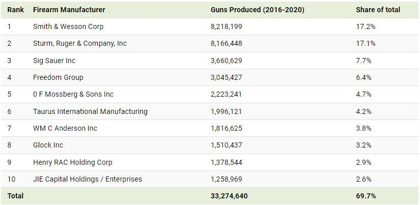Click JIE Capital Holdings / Enterprises
This screenshot has height=205, width=420.
87,179
